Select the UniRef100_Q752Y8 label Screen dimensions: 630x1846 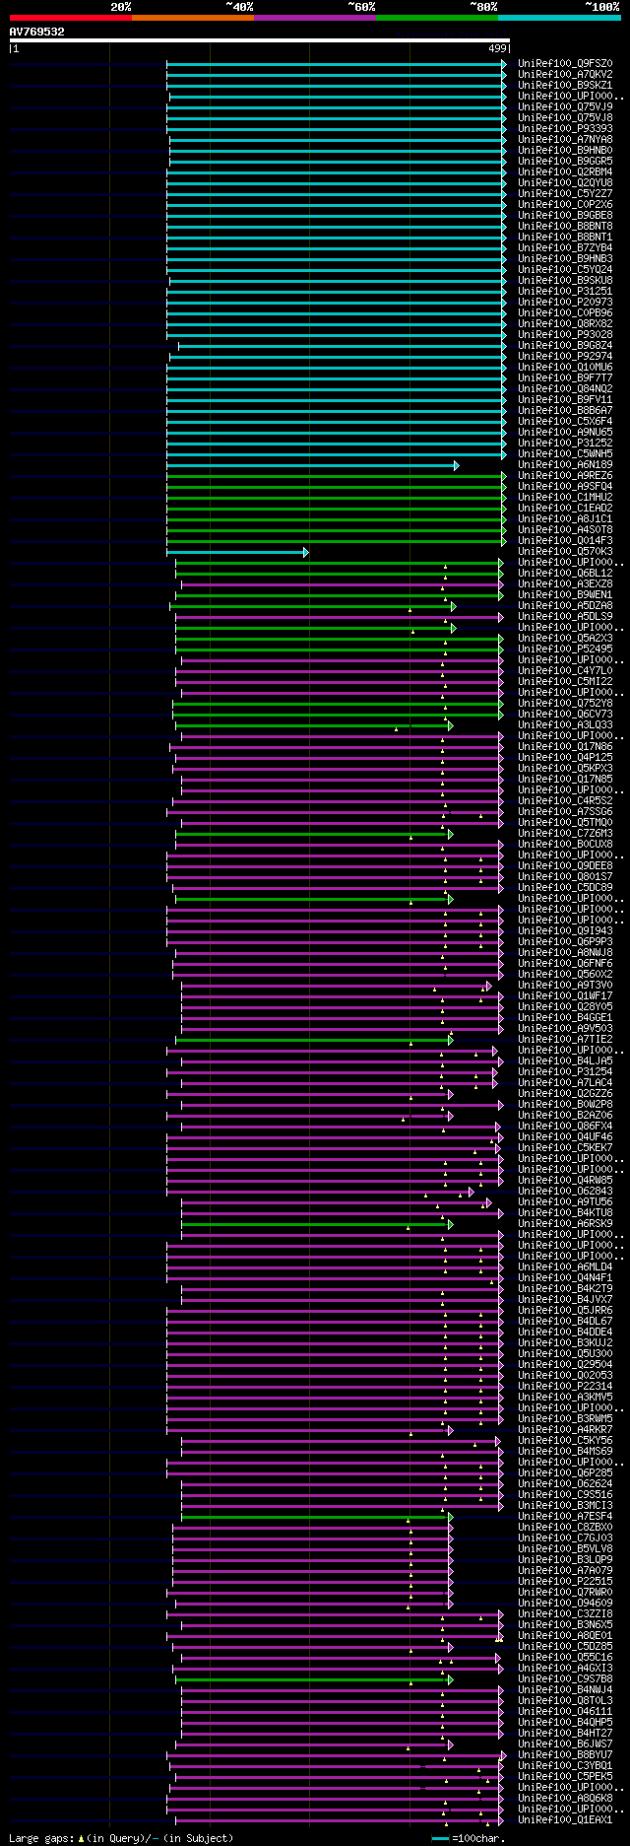click(565, 704)
